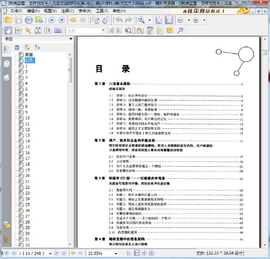Open the 26.55% zoom level dropdown
The height and width of the screenshot is (259, 270).
116,254
